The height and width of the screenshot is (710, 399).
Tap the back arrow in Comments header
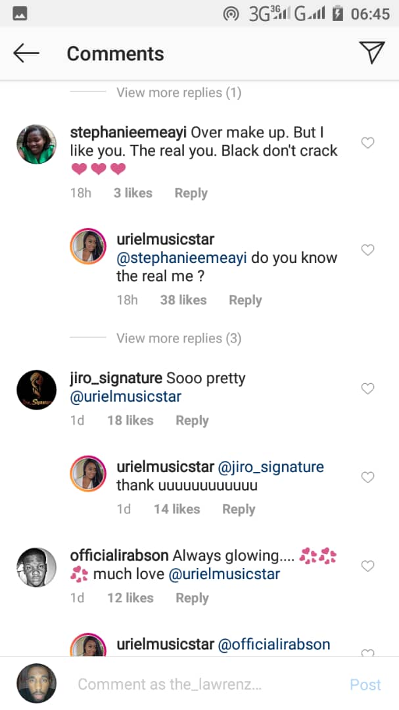(x=26, y=53)
